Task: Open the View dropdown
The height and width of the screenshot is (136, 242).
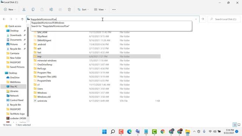Action: [100, 9]
